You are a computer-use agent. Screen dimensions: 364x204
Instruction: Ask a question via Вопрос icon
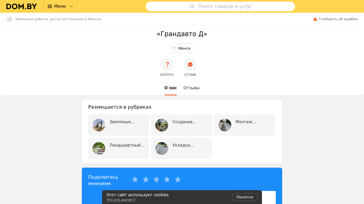167,65
